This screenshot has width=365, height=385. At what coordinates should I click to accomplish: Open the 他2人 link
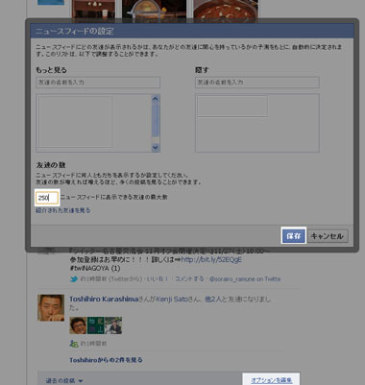click(x=213, y=300)
